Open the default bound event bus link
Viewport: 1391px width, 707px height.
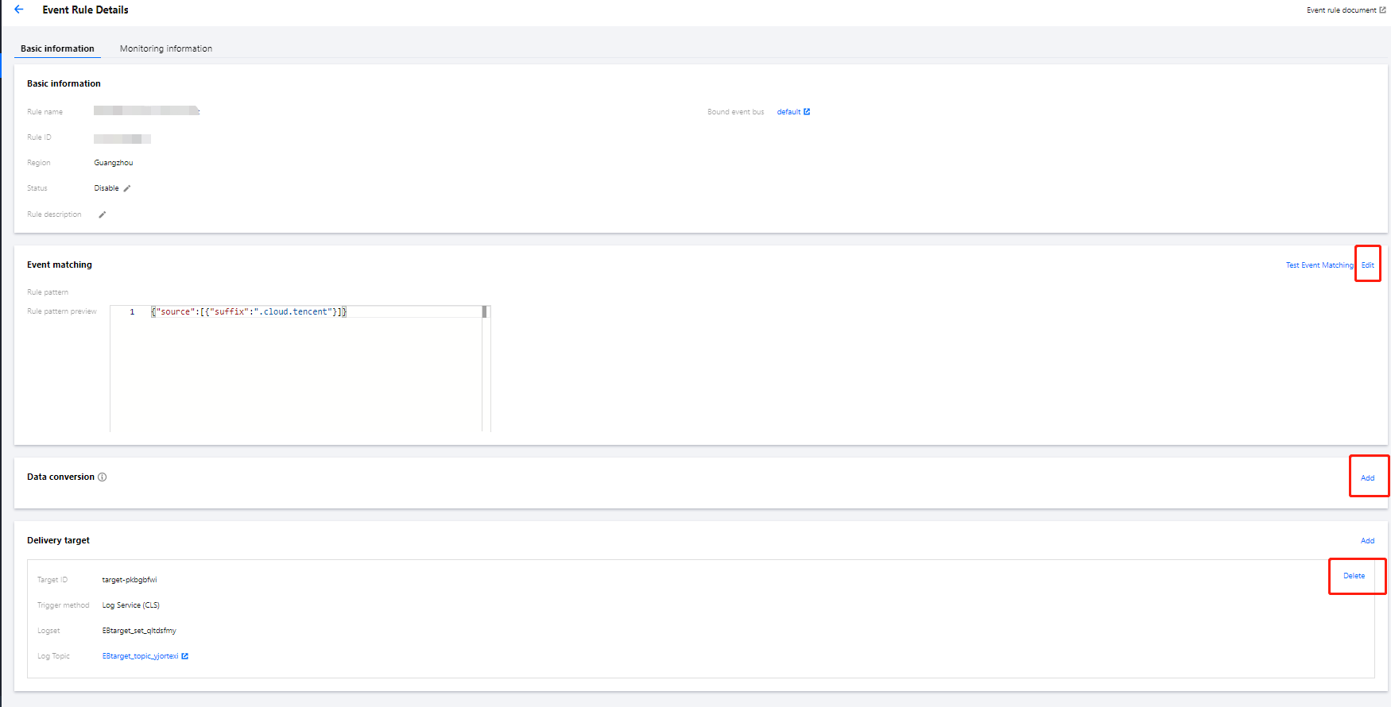point(788,112)
